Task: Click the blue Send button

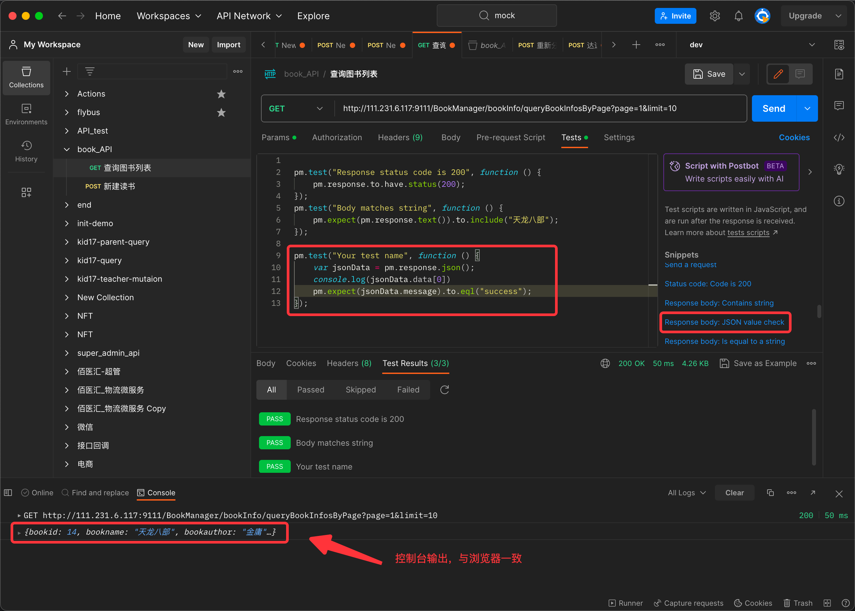Action: coord(773,108)
